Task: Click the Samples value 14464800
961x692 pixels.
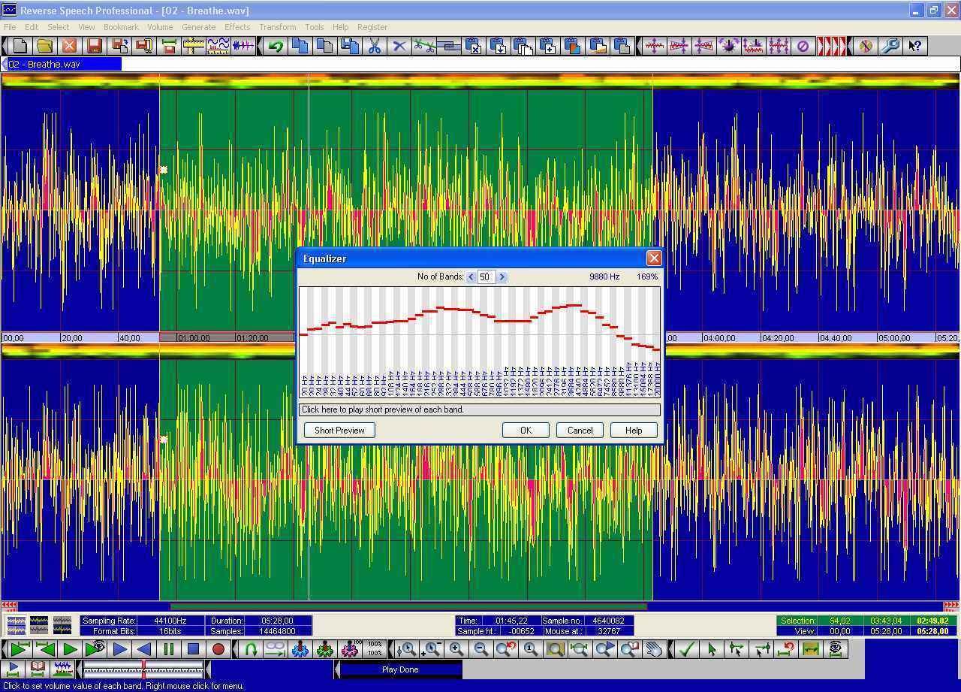Action: tap(278, 631)
